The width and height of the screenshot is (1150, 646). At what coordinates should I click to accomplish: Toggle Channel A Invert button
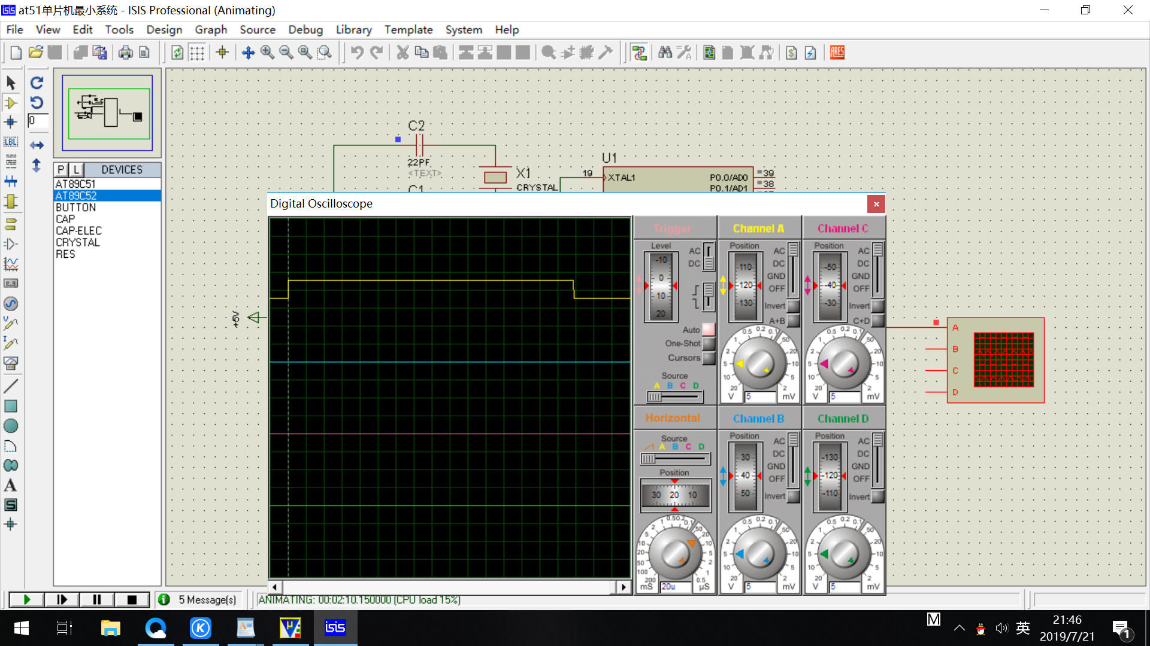[793, 306]
